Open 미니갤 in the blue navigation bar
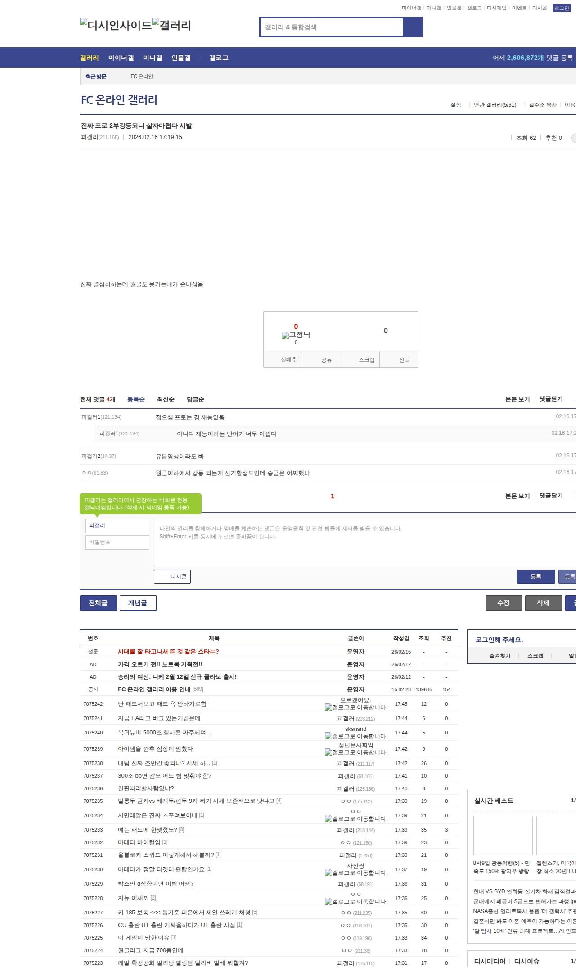Screen dimensions: 576x967 tap(153, 58)
